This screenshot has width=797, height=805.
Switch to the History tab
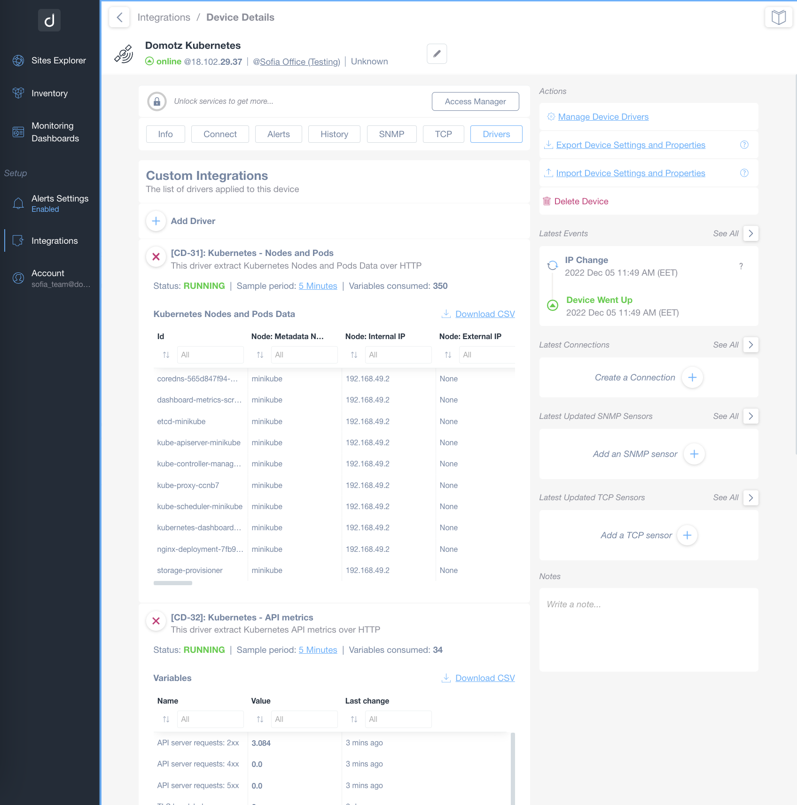[334, 134]
